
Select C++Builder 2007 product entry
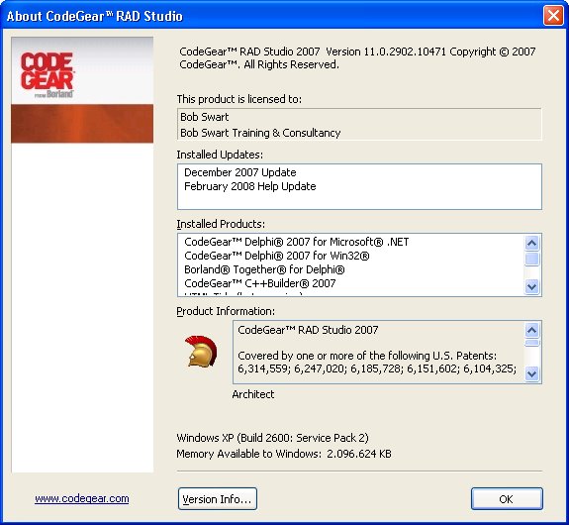click(260, 283)
